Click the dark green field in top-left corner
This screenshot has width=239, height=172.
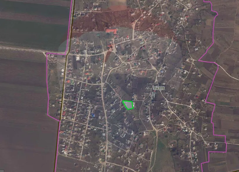pyautogui.click(x=32, y=27)
